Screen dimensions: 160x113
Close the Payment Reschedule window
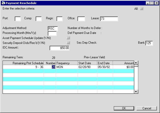[157, 3]
